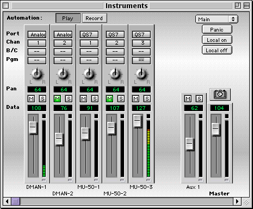Viewport: 253px width, 209px height.
Task: Click the Local off button
Action: [217, 50]
